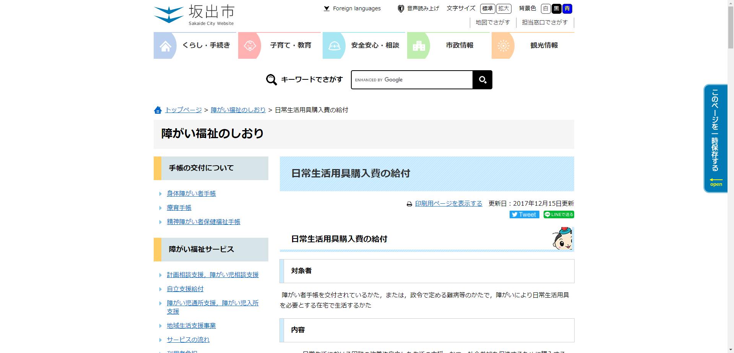This screenshot has width=734, height=353.
Task: Switch background color to 黒
Action: pos(557,8)
